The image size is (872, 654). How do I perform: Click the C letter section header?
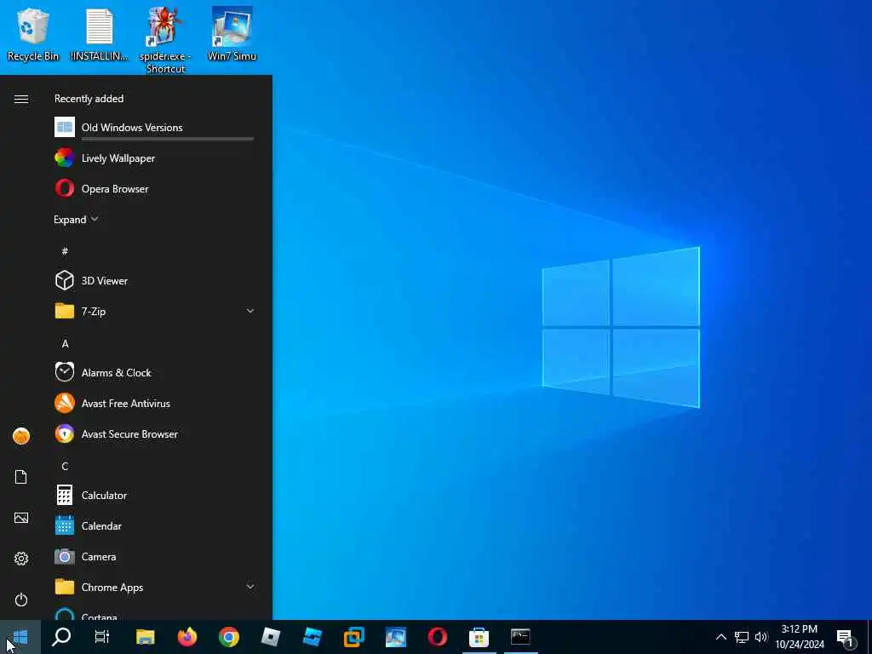point(65,466)
